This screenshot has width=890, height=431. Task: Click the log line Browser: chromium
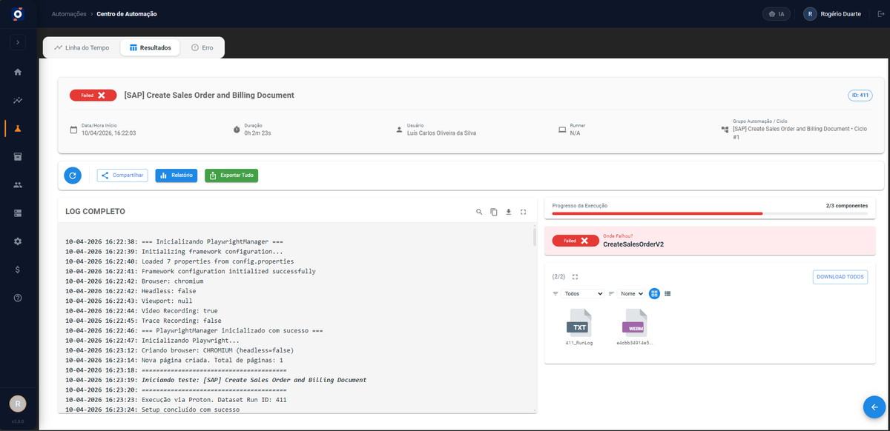click(x=134, y=281)
